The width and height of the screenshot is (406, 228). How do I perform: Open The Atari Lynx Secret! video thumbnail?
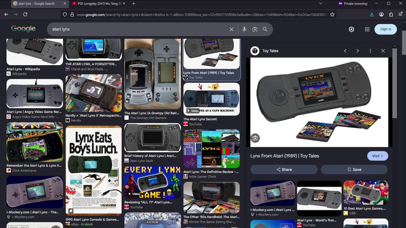pyautogui.click(x=212, y=99)
